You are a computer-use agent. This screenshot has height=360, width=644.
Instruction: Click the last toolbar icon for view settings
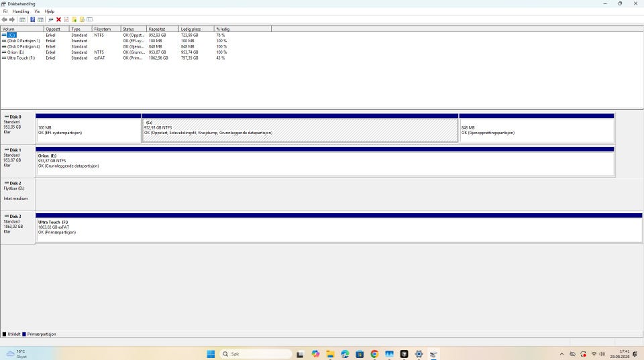(x=89, y=19)
